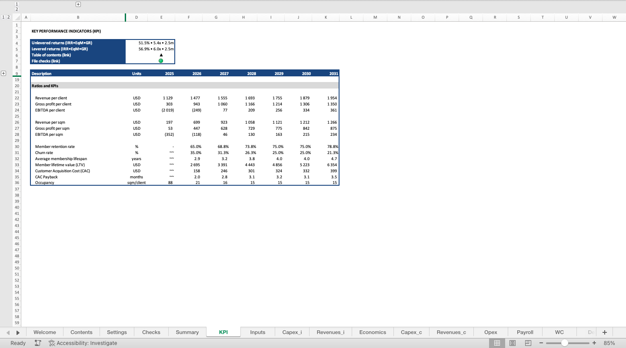Add a new worksheet with the plus button

tap(604, 332)
